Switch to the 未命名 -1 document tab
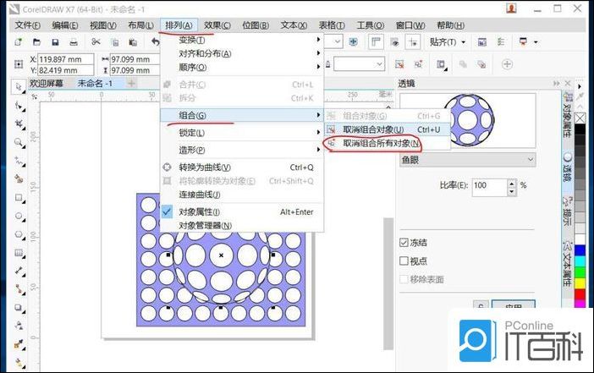 tap(95, 83)
